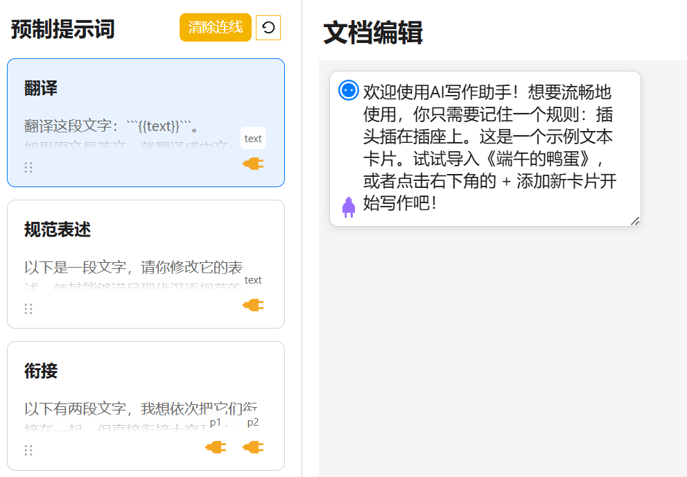687x477 pixels.
Task: Click the text label on 翻译 card
Action: click(x=253, y=139)
